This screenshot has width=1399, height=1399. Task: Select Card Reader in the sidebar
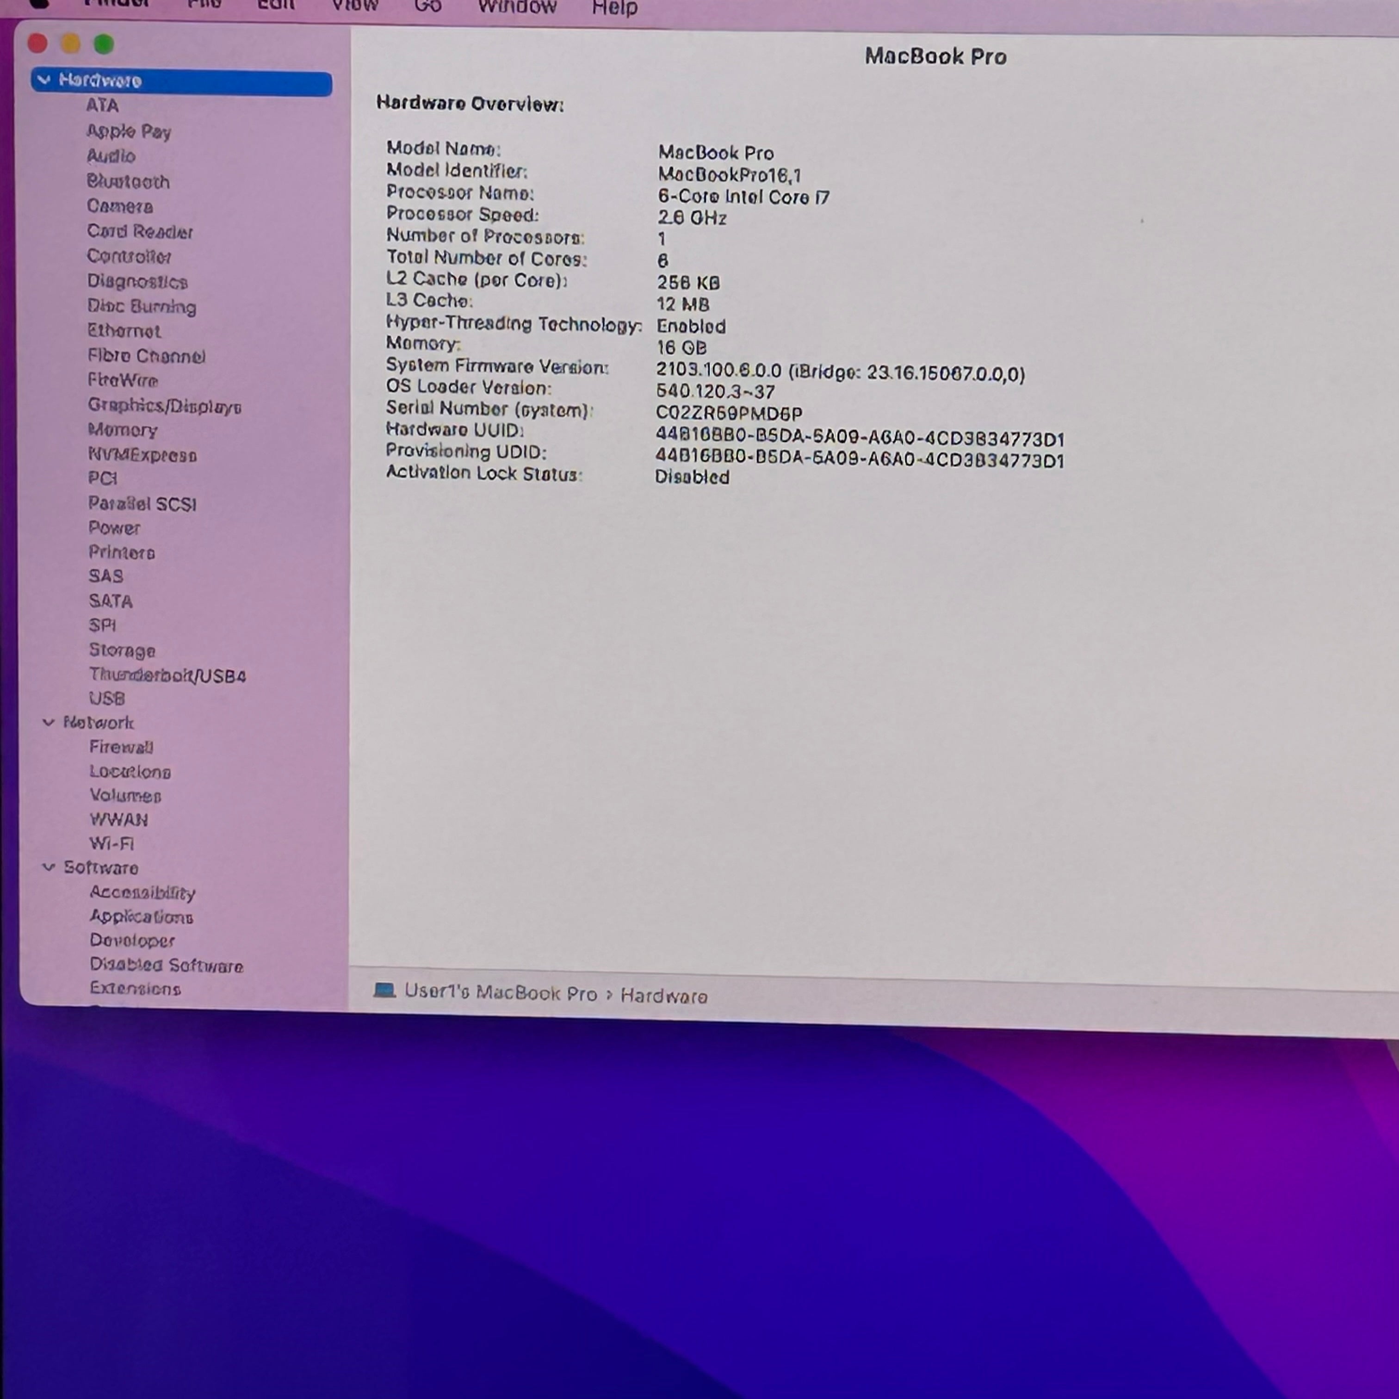pos(140,232)
